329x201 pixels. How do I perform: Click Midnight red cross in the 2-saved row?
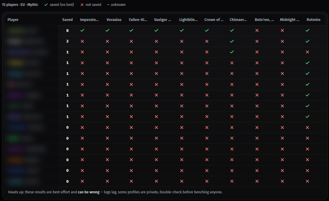coord(282,41)
